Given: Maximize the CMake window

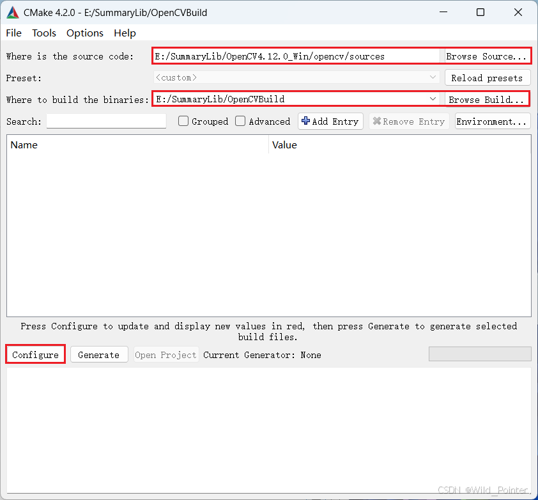Looking at the screenshot, I should point(480,12).
